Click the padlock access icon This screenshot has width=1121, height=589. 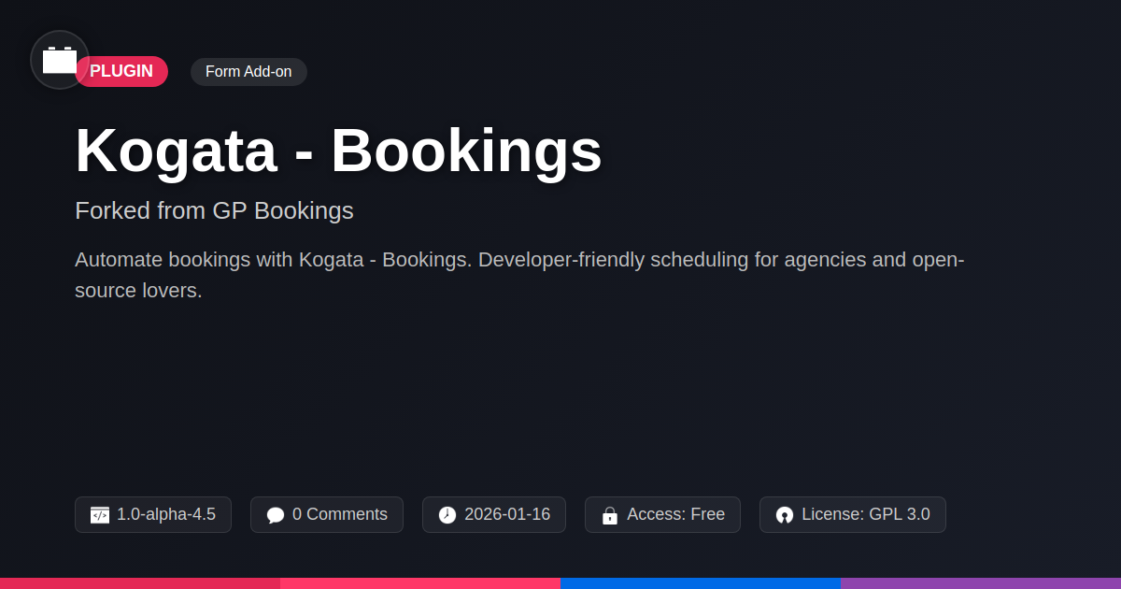click(x=610, y=515)
